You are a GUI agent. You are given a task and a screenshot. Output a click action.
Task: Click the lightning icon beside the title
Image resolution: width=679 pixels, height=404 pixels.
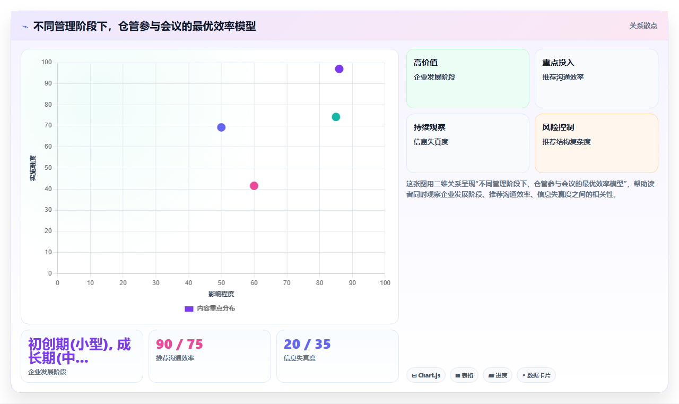point(25,27)
